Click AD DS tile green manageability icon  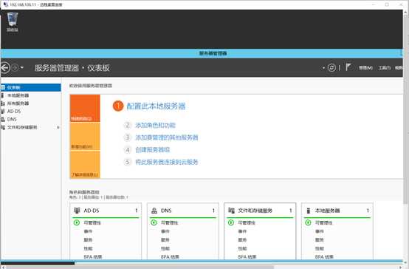coord(77,222)
